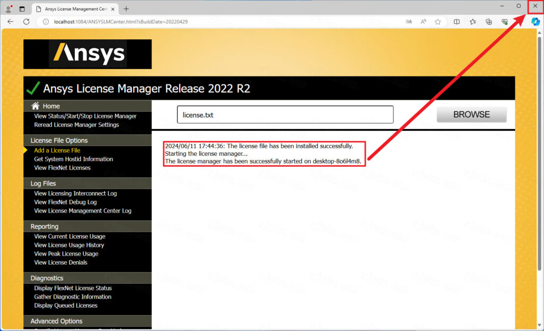Click the License File Options section header
The height and width of the screenshot is (331, 544).
click(x=88, y=140)
